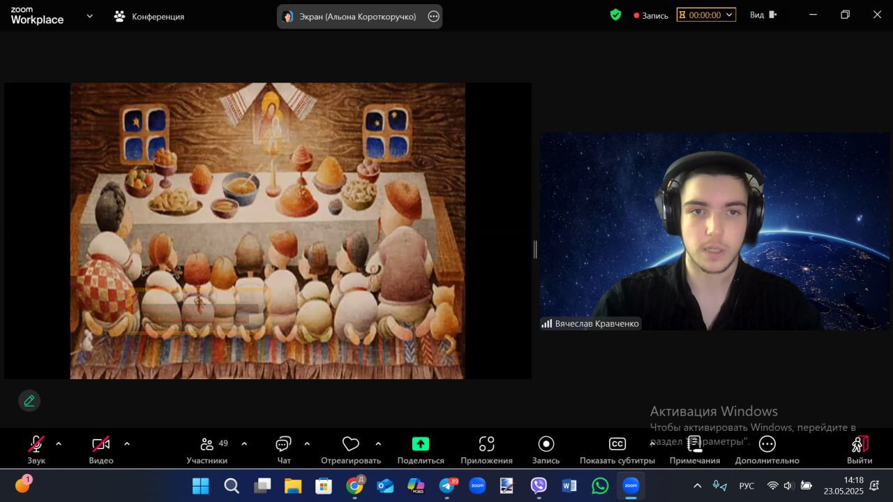Switch the РУС keyboard language indicator
This screenshot has width=893, height=502.
click(746, 486)
